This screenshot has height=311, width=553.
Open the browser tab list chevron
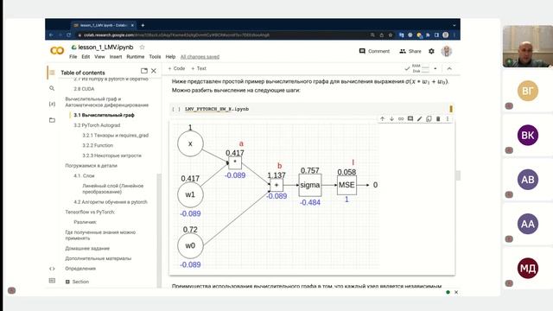[454, 25]
